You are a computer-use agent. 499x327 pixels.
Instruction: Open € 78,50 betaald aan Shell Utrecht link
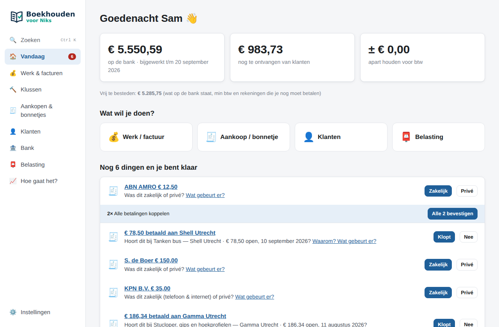click(x=170, y=233)
